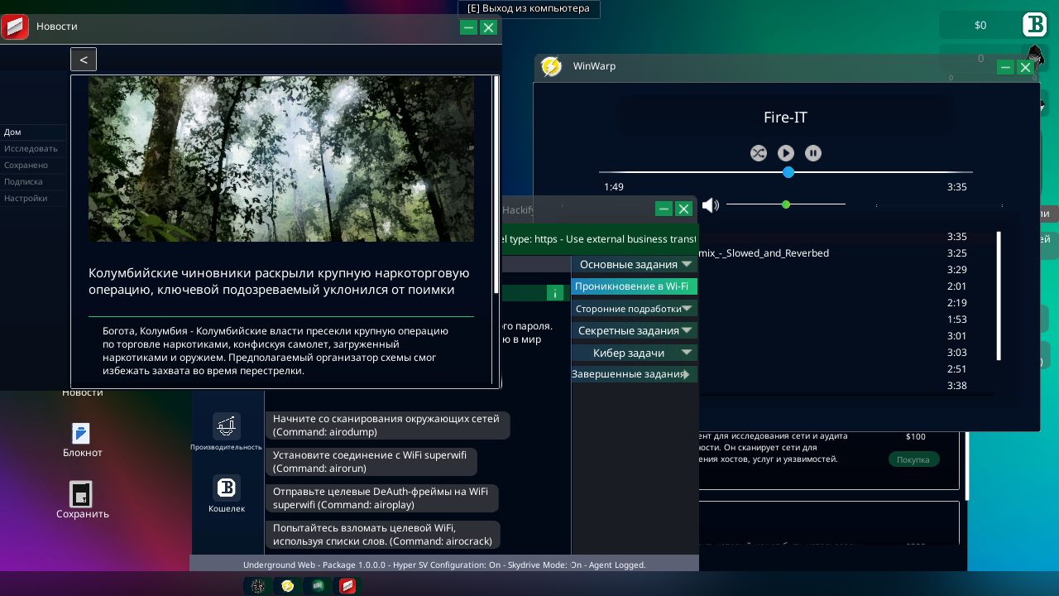Select the shuffle icon in WinWarp player
The height and width of the screenshot is (596, 1059).
tap(759, 153)
